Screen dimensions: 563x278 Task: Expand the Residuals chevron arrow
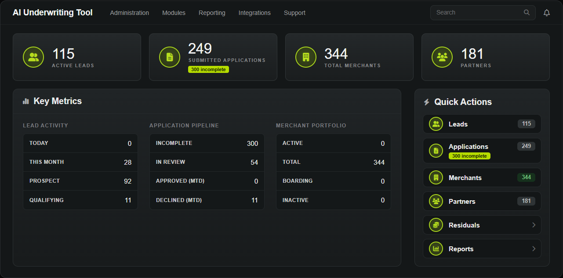[x=534, y=225]
